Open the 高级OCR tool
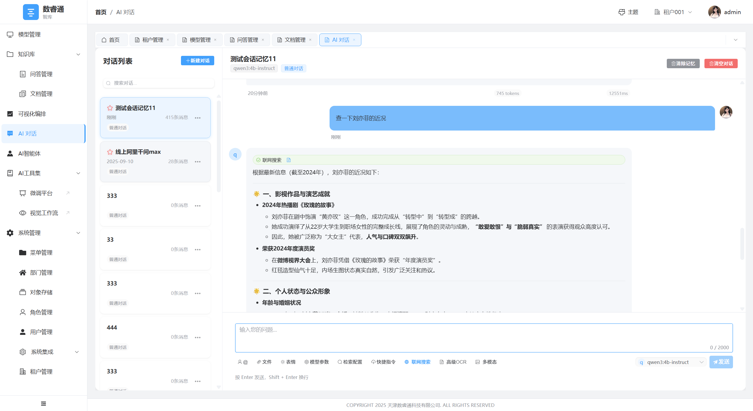This screenshot has width=753, height=411. coord(453,362)
